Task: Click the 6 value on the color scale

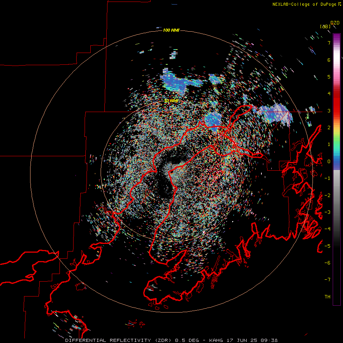Action: 329,60
